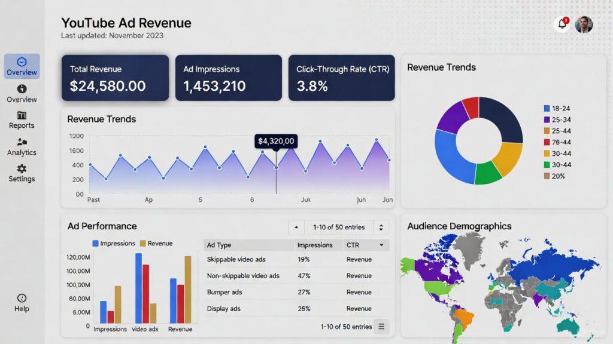Screen dimensions: 613x344
Task: Open Help in the sidebar
Action: pos(22,303)
